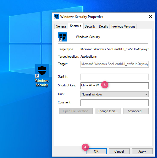The height and width of the screenshot is (158, 157).
Task: Focus the Shortcut key field
Action: click(x=115, y=86)
